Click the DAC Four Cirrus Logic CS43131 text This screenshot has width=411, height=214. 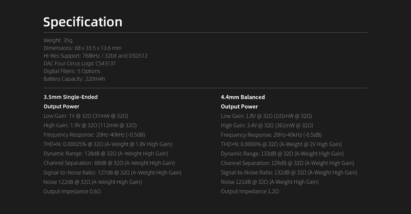tap(79, 63)
